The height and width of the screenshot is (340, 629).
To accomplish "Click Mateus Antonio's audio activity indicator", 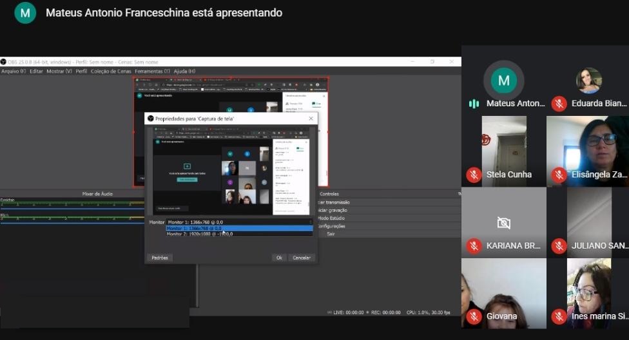I will [474, 104].
